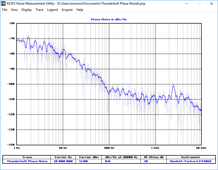Click the -70 y-axis label

click(11, 39)
